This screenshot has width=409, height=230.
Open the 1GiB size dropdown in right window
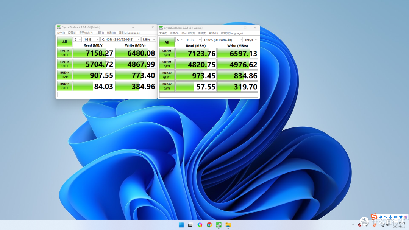click(x=193, y=40)
